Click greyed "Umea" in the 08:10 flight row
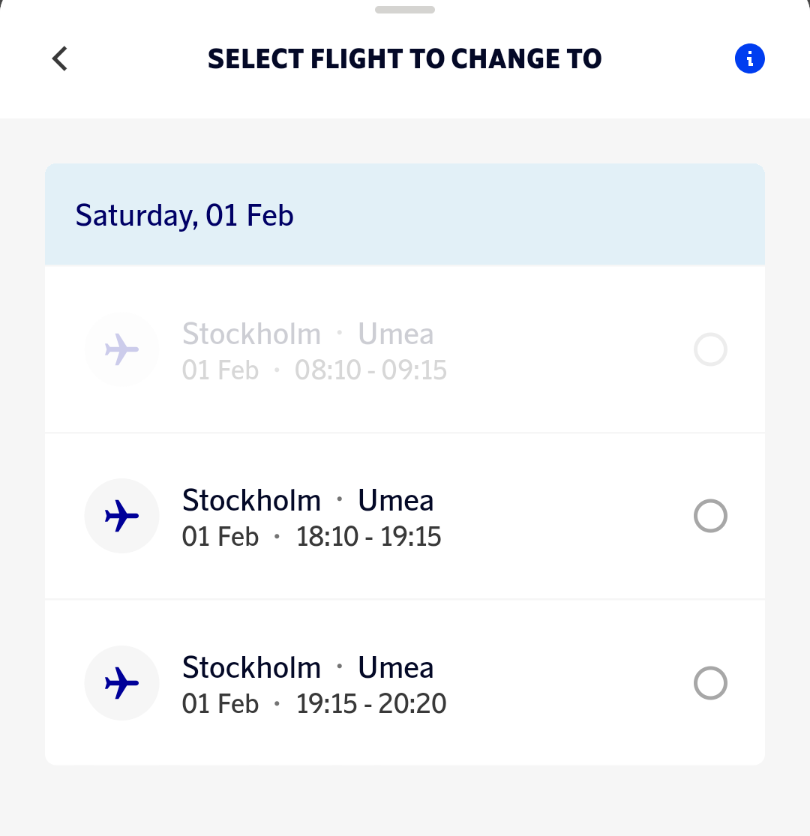The image size is (810, 836). pyautogui.click(x=395, y=334)
